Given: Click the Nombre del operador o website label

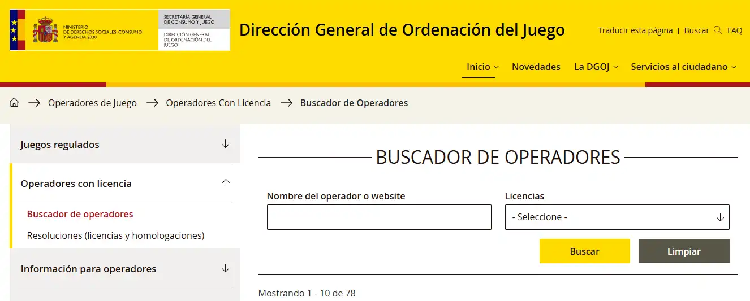Looking at the screenshot, I should click(x=336, y=196).
